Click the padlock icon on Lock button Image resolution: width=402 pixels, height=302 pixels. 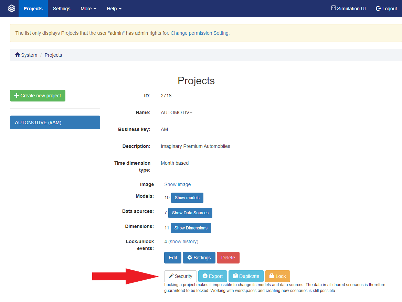pyautogui.click(x=272, y=276)
